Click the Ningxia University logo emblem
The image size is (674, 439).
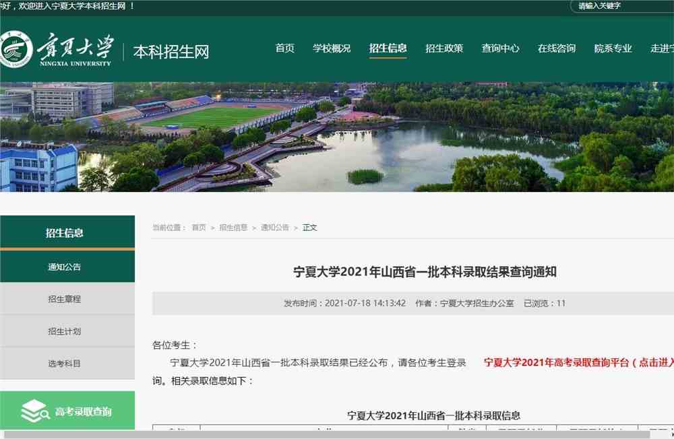(16, 49)
